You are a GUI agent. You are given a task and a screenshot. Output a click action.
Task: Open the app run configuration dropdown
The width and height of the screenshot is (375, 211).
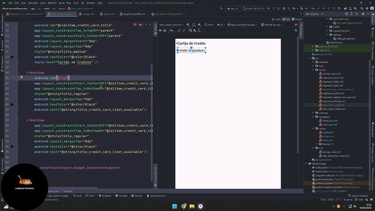(233, 8)
